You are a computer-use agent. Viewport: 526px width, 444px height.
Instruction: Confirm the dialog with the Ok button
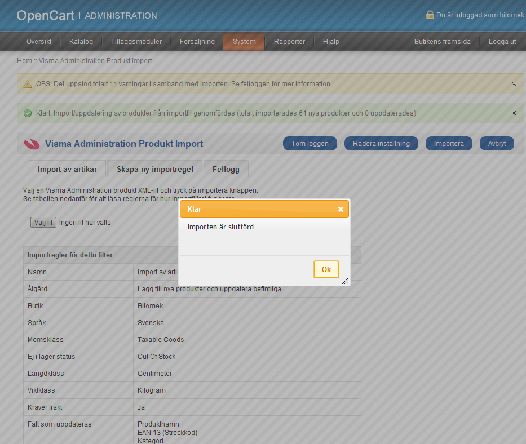(326, 269)
